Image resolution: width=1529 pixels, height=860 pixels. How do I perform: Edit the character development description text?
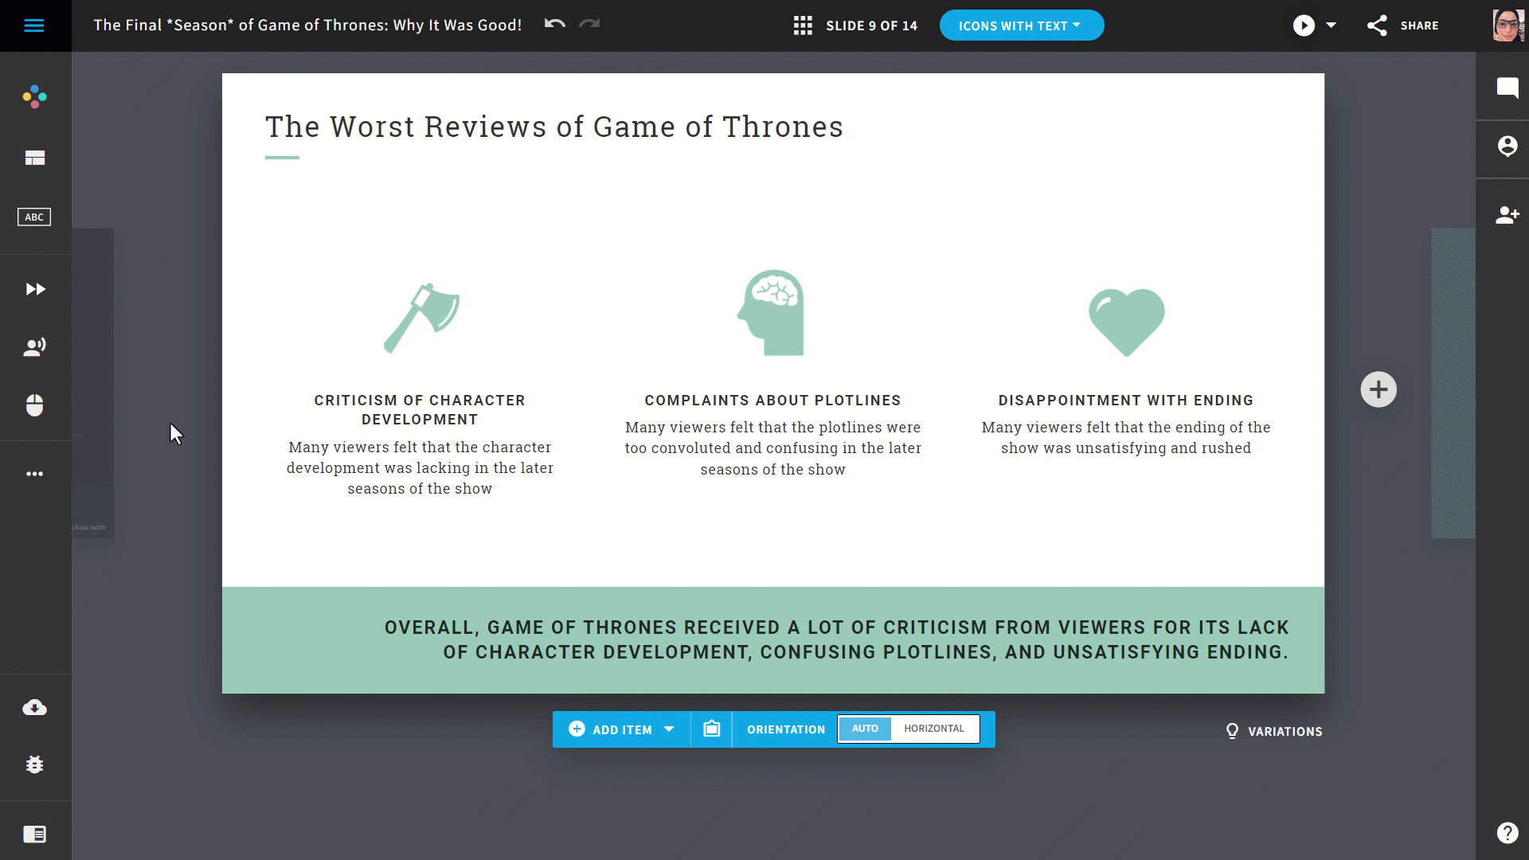420,468
